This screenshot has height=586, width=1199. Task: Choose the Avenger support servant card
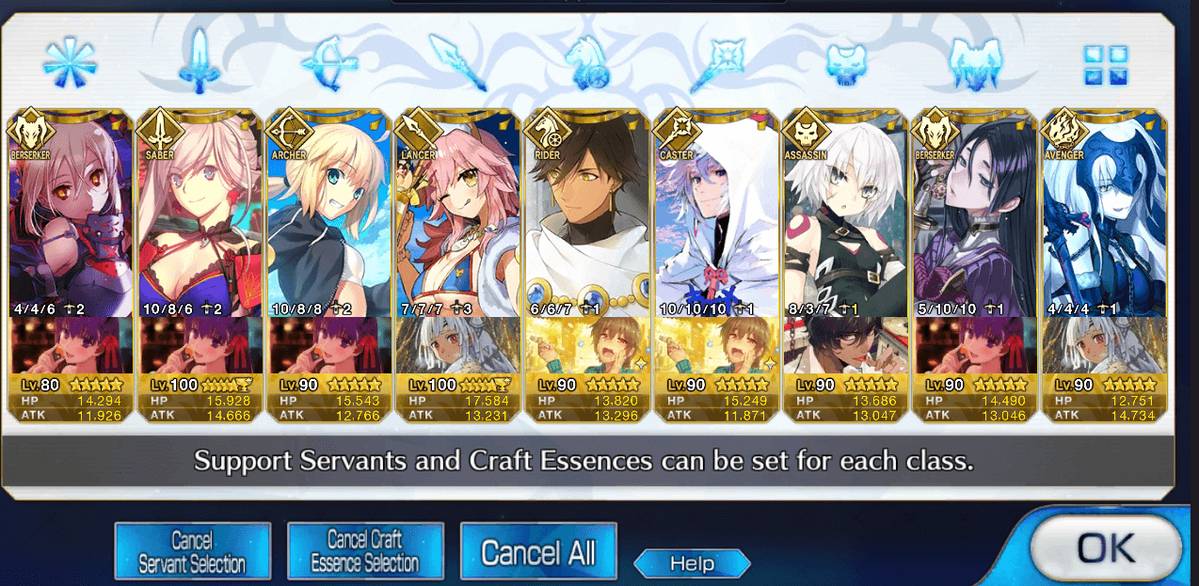(x=1104, y=214)
